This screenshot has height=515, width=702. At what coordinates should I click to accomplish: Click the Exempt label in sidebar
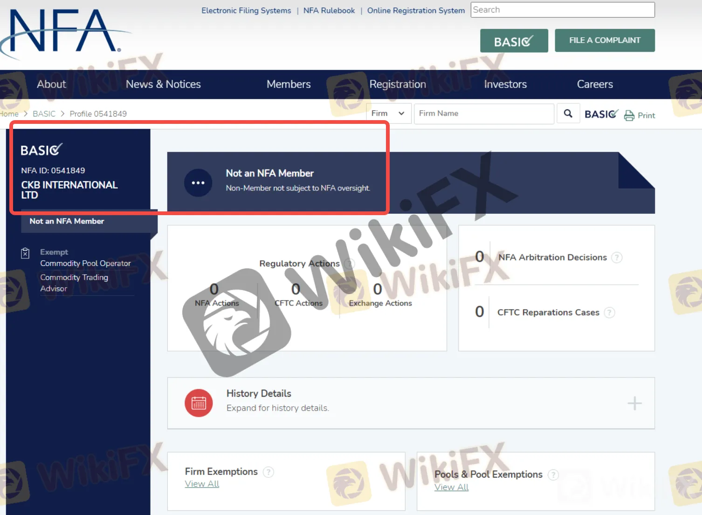pos(54,252)
